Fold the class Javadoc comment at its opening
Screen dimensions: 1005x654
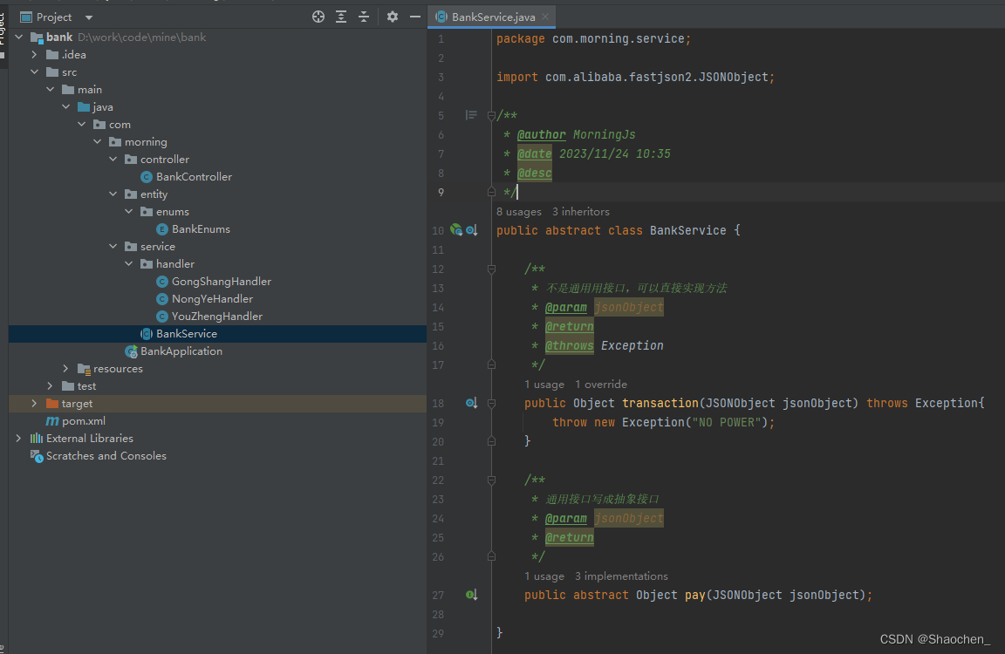492,116
